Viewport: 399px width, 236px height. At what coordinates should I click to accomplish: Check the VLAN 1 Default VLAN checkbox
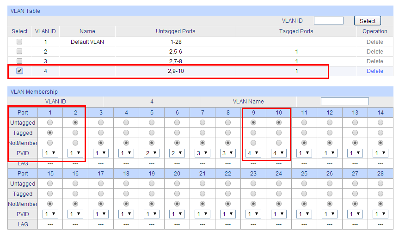click(x=19, y=42)
